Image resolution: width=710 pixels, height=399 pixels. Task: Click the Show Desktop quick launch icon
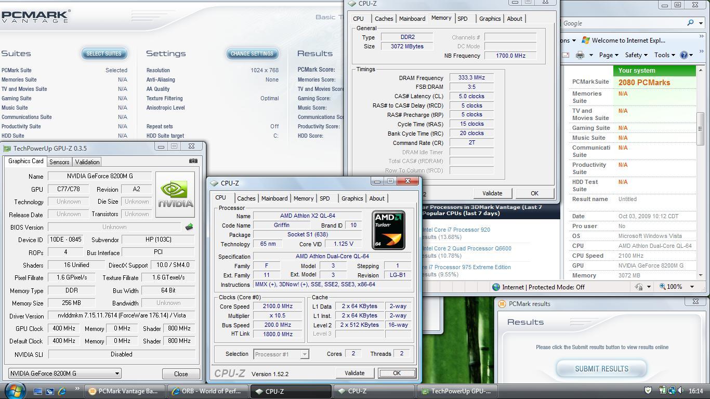pos(38,391)
